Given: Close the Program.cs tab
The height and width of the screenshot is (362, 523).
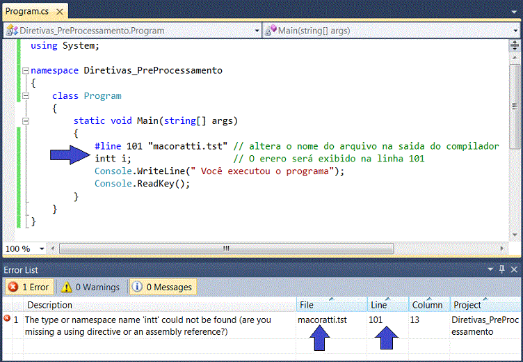Looking at the screenshot, I should click(x=60, y=12).
